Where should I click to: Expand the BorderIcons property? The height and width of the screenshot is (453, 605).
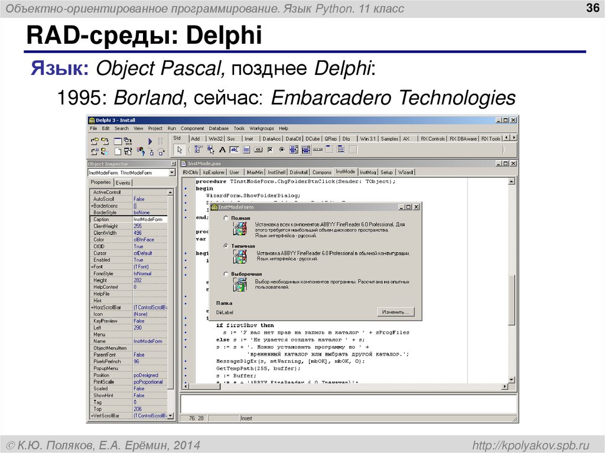click(x=92, y=206)
